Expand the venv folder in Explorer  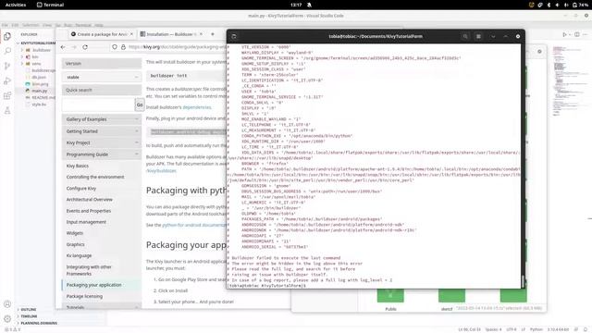click(x=36, y=64)
